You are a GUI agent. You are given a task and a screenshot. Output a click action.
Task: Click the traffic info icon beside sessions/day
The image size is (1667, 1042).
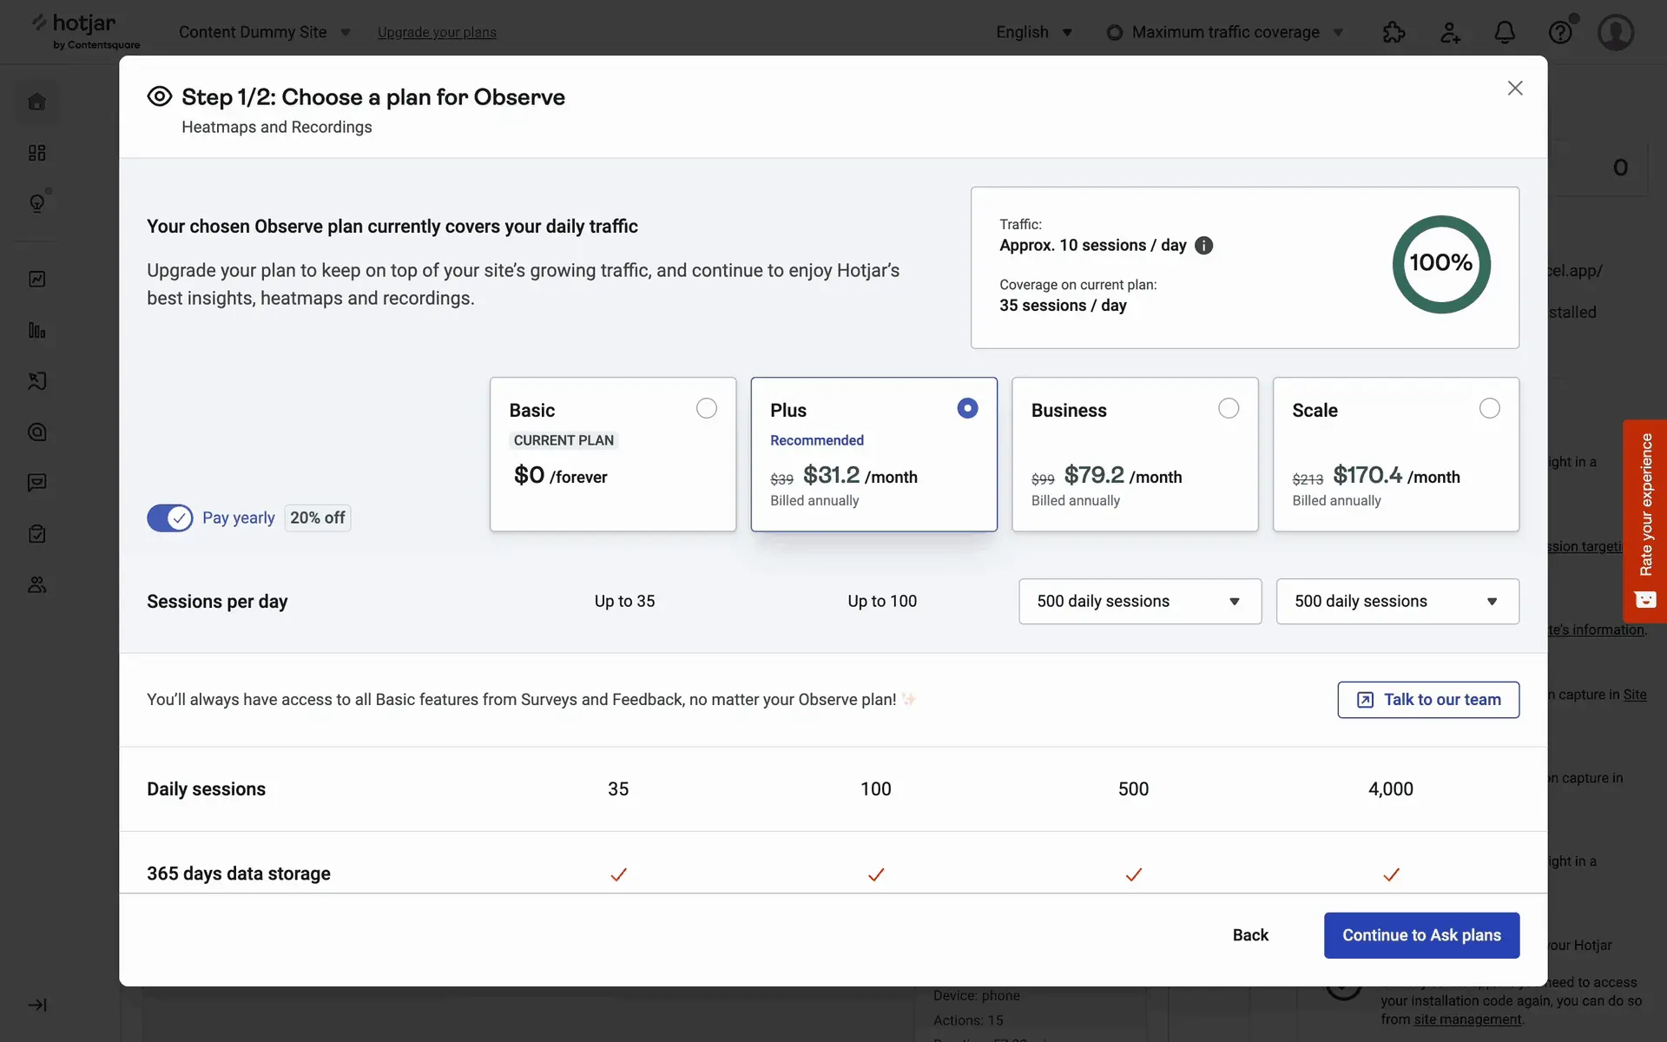(1203, 246)
